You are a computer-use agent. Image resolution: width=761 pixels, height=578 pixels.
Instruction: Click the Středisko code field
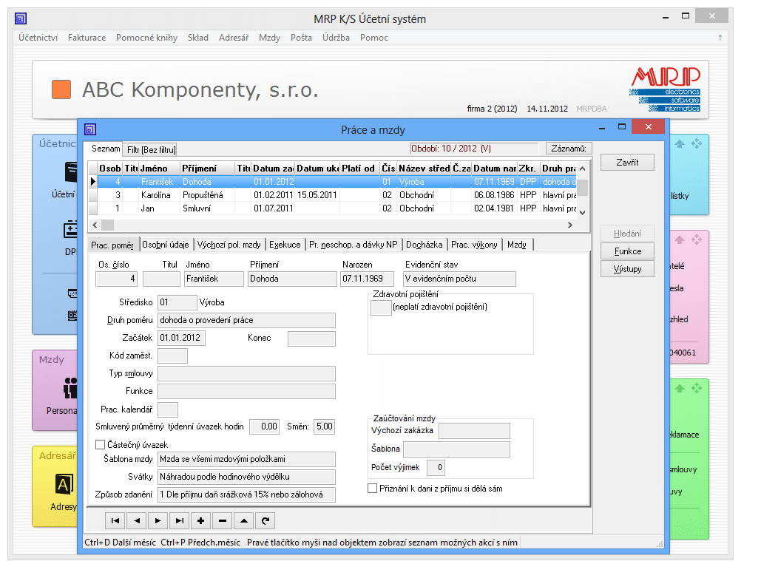pyautogui.click(x=177, y=302)
